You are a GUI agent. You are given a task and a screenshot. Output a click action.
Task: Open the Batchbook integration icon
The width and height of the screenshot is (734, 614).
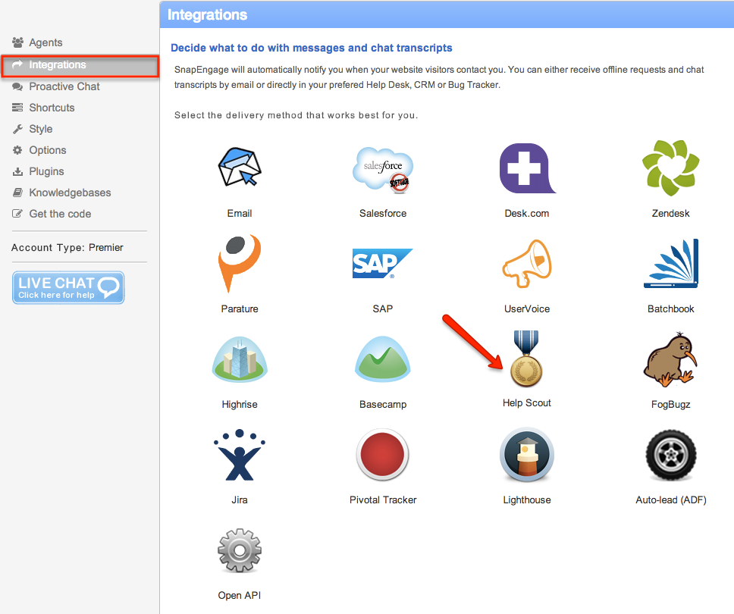[x=671, y=264]
